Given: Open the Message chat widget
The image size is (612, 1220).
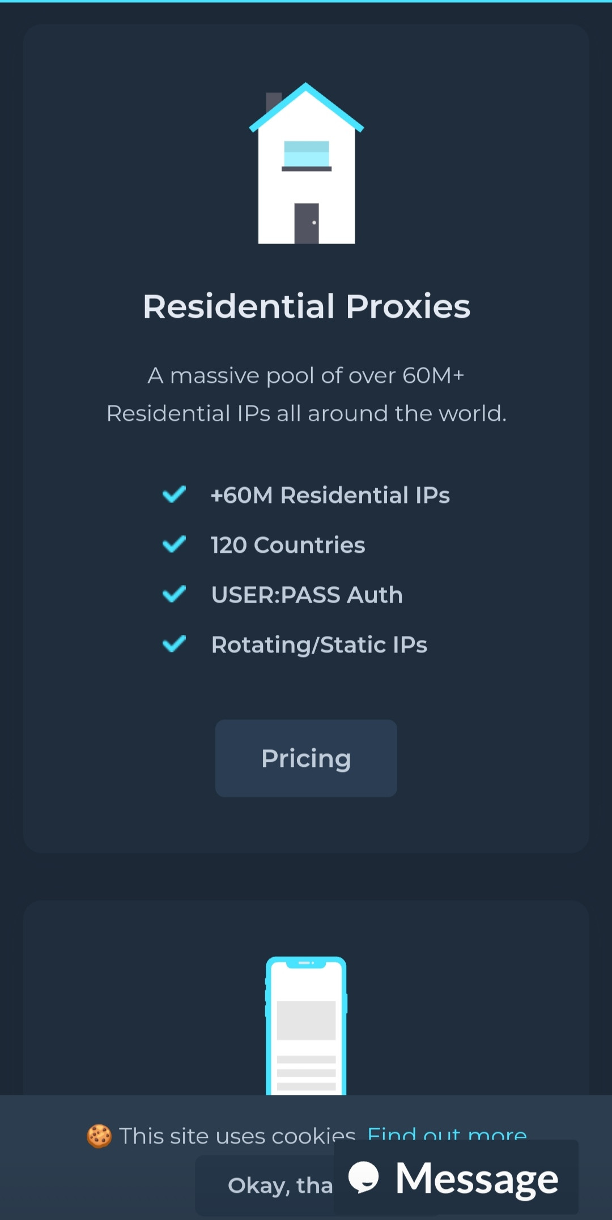Looking at the screenshot, I should (476, 1179).
